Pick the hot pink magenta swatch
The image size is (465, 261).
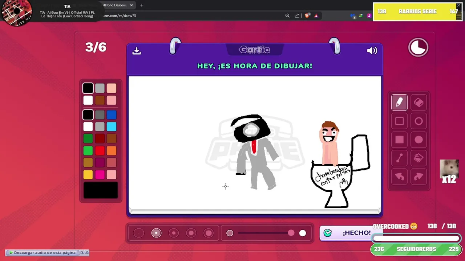tap(100, 175)
